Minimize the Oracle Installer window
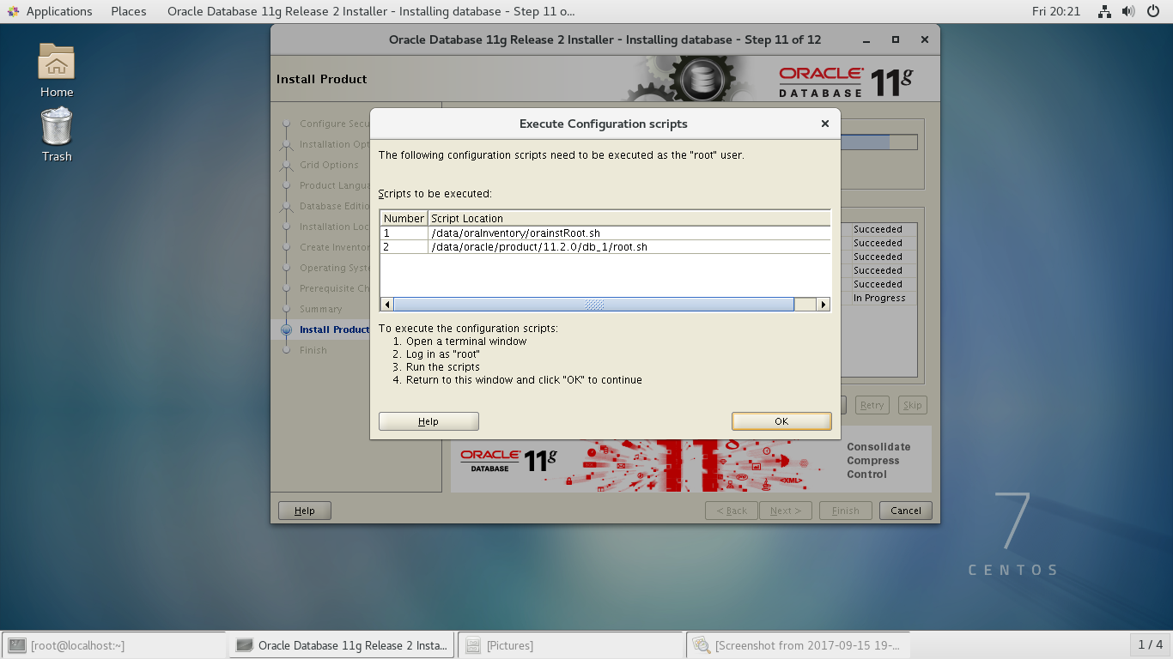The width and height of the screenshot is (1173, 659). 866,39
